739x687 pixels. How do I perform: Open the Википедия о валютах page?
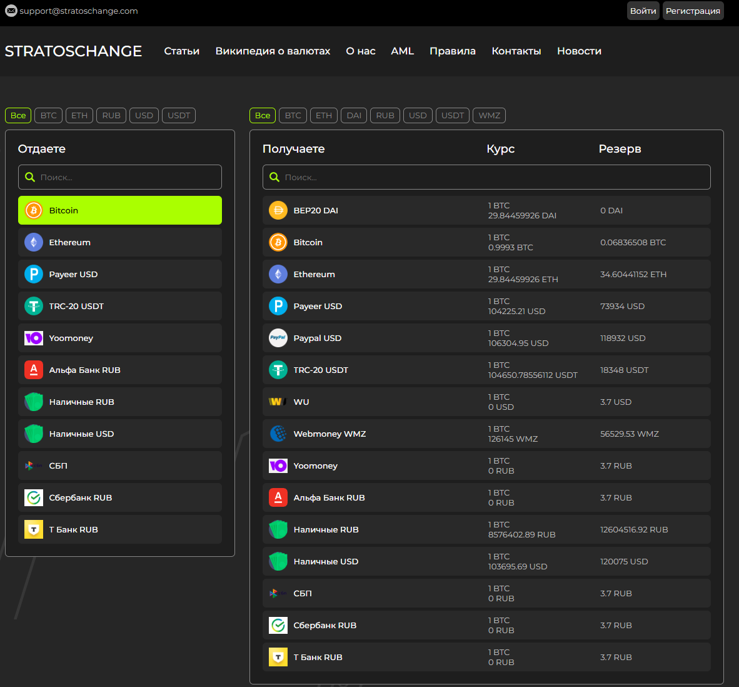click(x=273, y=51)
